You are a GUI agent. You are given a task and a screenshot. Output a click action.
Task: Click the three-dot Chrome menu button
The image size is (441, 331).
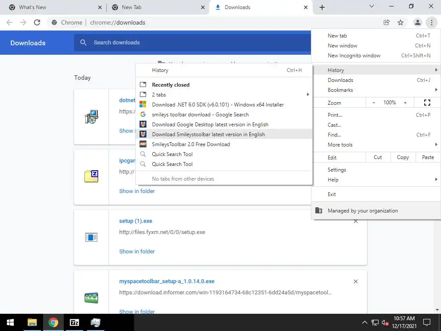(432, 22)
